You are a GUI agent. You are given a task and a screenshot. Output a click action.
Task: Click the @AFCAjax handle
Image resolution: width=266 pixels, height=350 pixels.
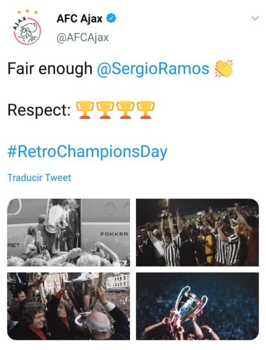tap(83, 38)
